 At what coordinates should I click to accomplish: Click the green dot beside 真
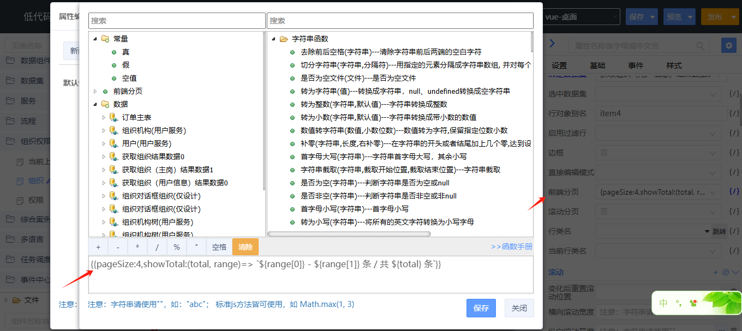point(114,52)
